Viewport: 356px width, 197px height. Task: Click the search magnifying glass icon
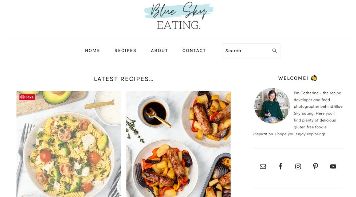coord(274,51)
